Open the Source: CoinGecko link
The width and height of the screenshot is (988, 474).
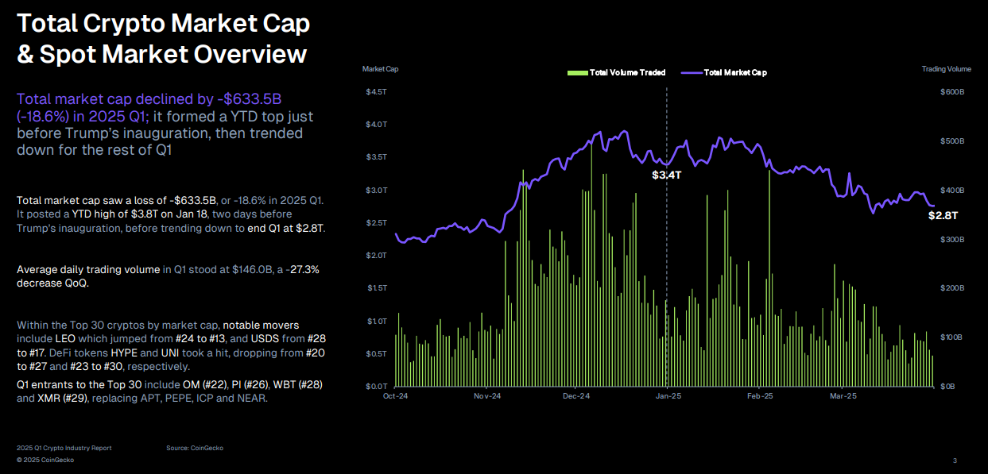click(x=195, y=448)
